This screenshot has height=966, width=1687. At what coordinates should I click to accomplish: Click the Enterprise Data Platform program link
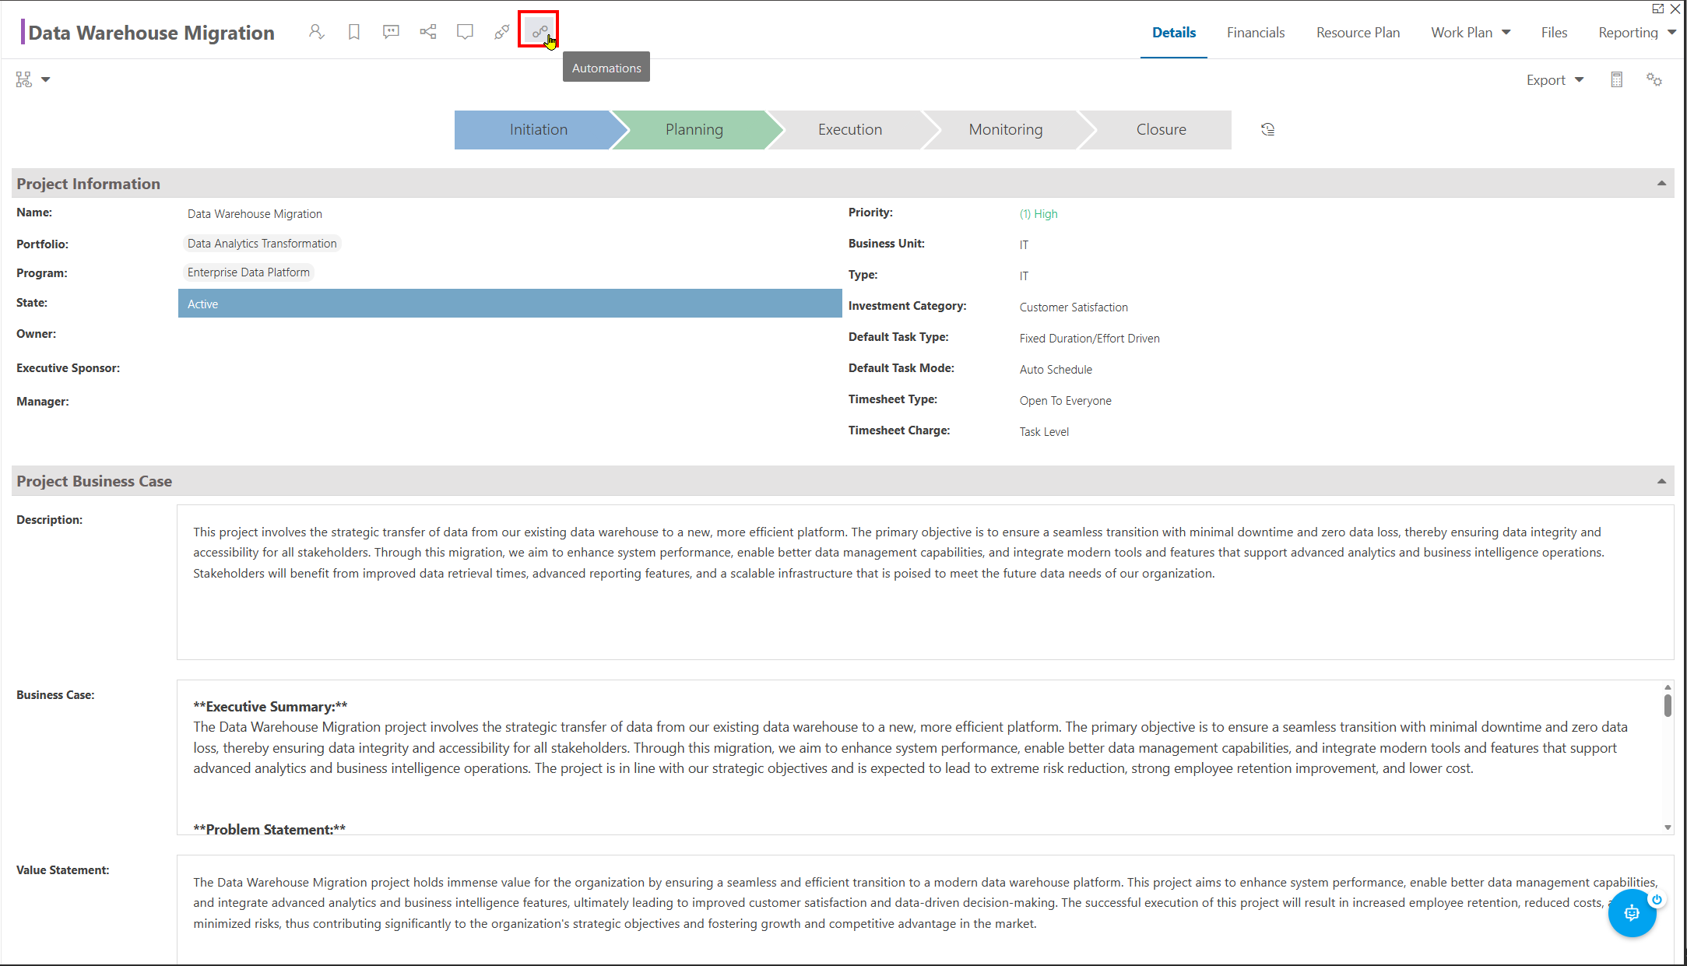click(248, 272)
